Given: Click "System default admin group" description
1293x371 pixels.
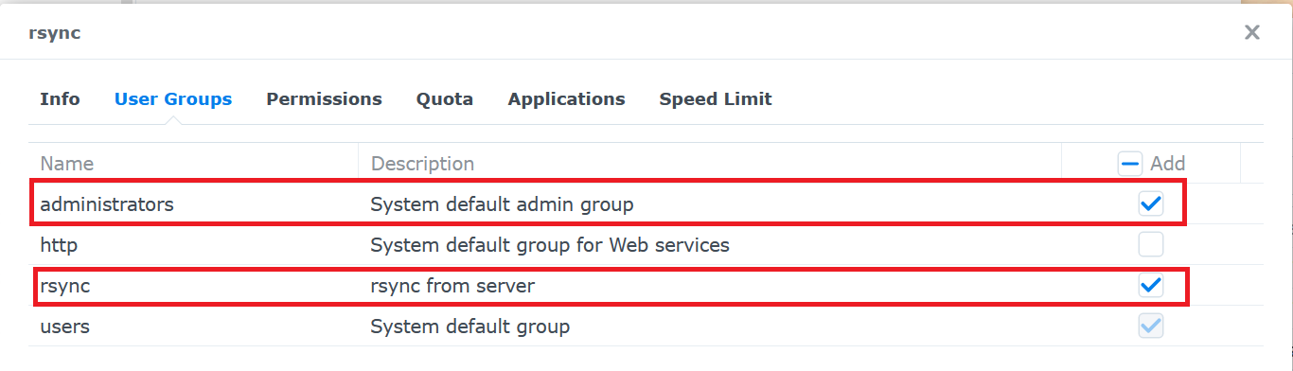Looking at the screenshot, I should pos(502,203).
